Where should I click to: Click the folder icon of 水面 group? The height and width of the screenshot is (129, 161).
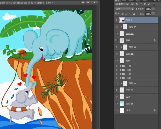[123, 78]
